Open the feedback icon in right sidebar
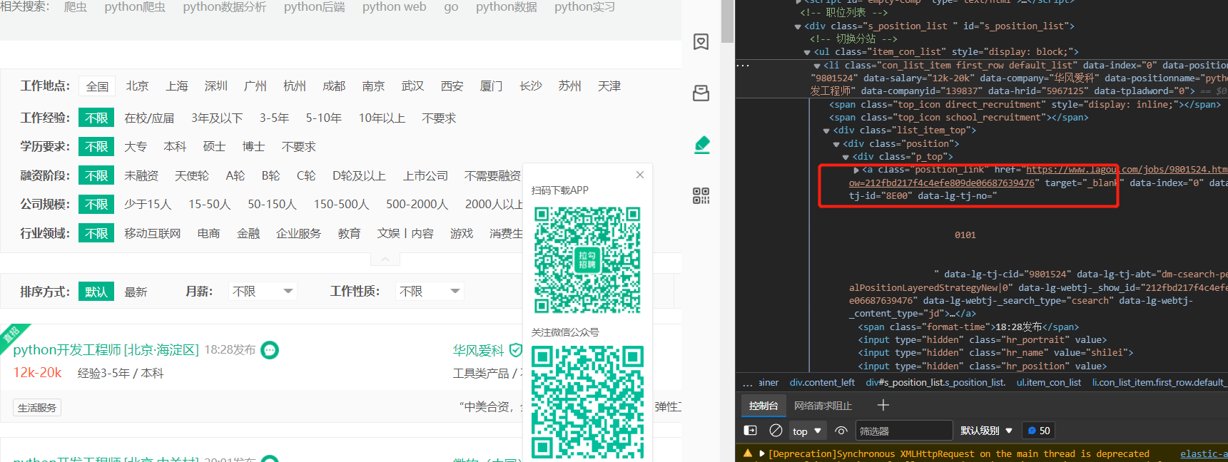 click(701, 42)
